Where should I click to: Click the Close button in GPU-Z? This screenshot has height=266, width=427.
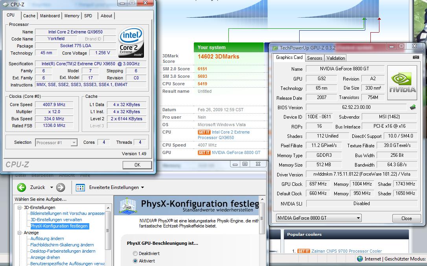406,218
